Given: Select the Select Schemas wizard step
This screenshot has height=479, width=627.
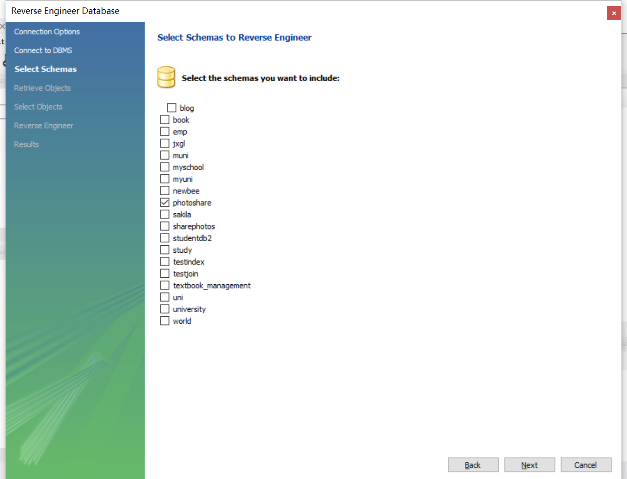Looking at the screenshot, I should point(45,69).
